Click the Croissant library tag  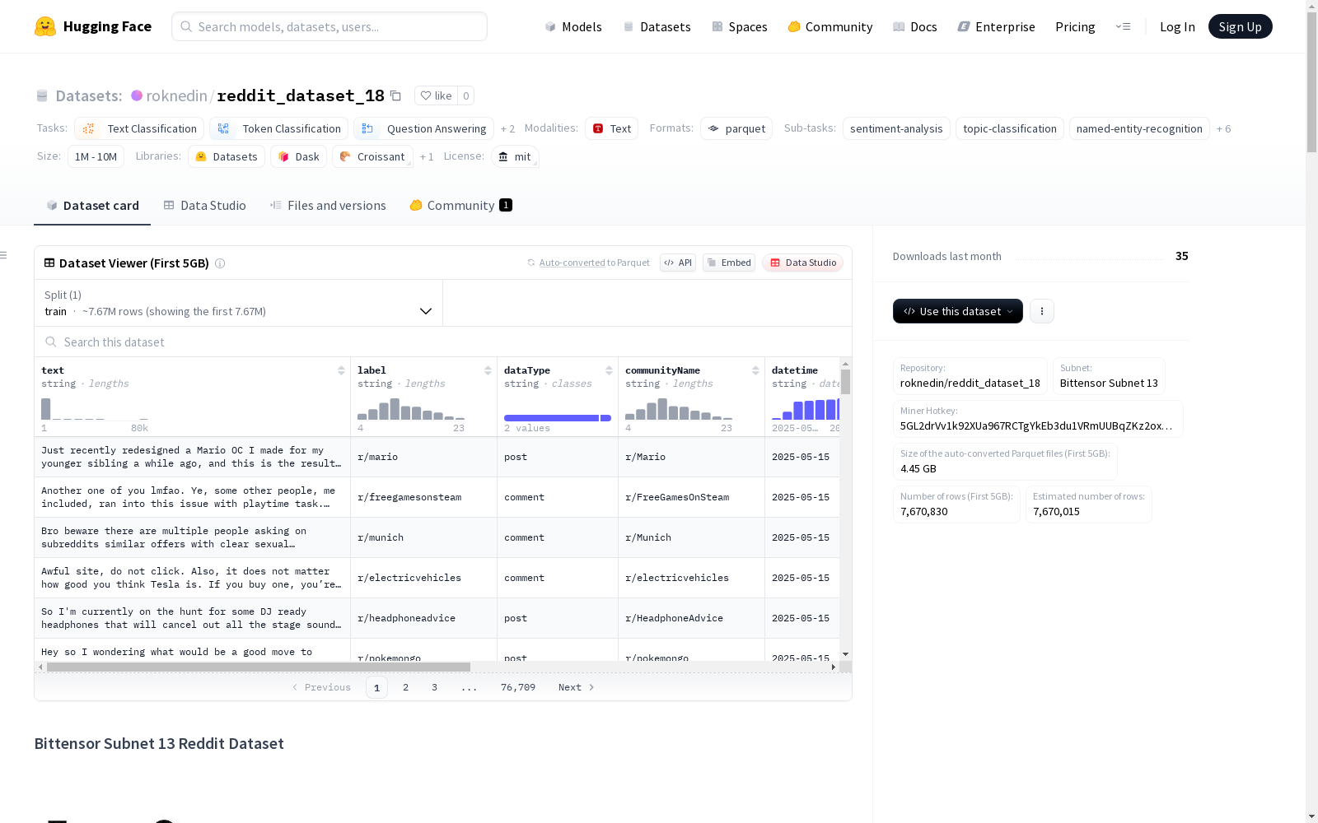click(372, 156)
